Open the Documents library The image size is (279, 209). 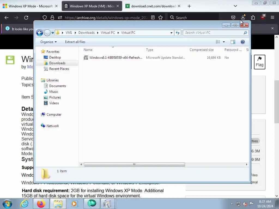(57, 86)
